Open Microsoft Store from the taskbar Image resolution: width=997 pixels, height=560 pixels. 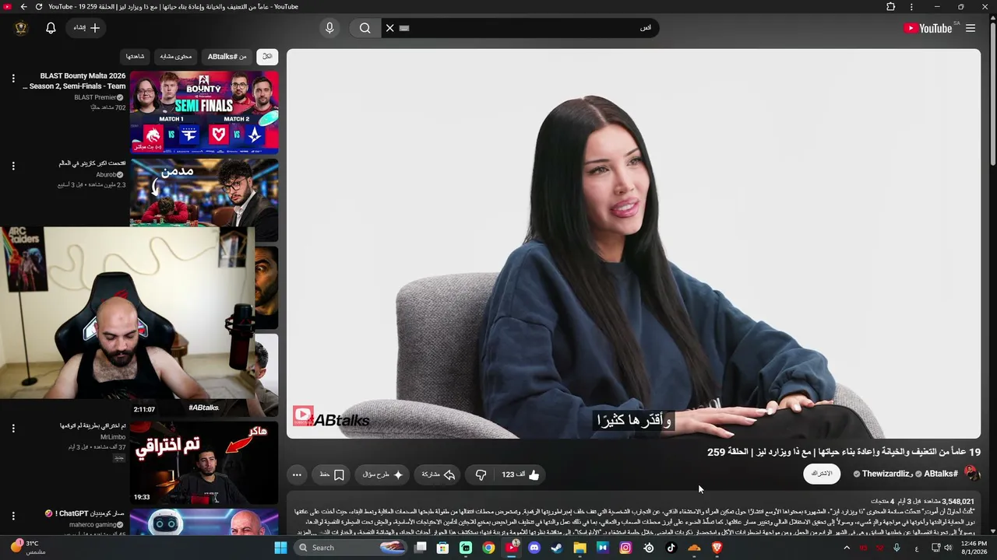coord(442,548)
